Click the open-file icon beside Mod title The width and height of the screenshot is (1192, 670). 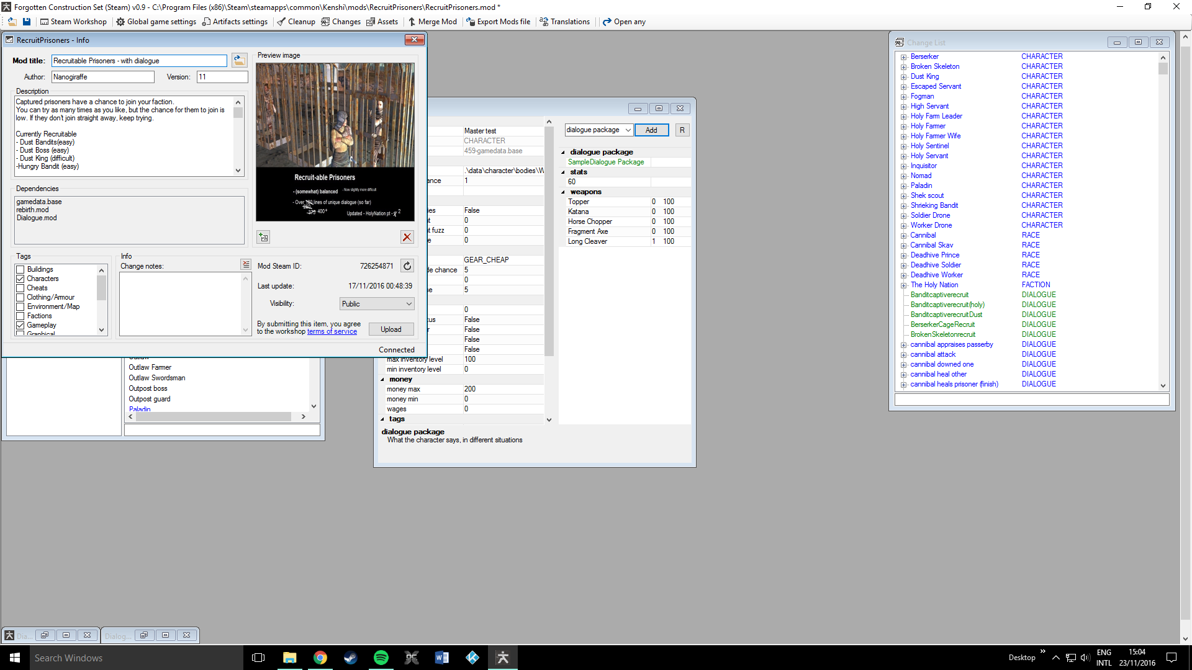(x=239, y=61)
